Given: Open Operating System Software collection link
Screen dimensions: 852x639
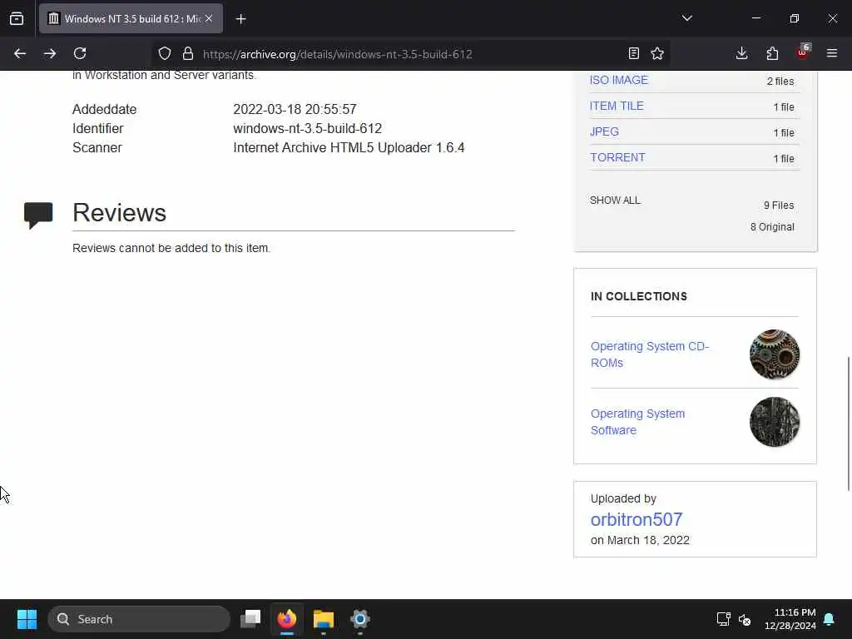Looking at the screenshot, I should (638, 422).
